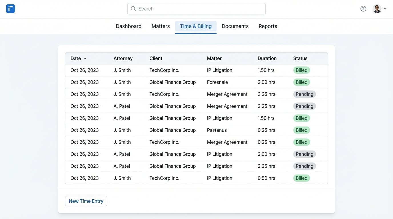The height and width of the screenshot is (219, 393).
Task: Select the 0.50 hrs Billed status pill
Action: coord(302,178)
